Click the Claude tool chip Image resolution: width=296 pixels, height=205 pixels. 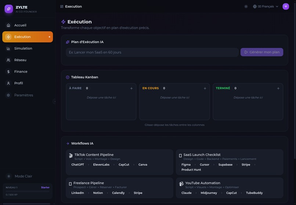pos(186,193)
